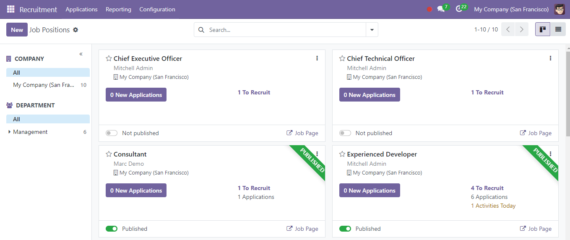Open Job Page link for Experienced Developer

(x=536, y=229)
